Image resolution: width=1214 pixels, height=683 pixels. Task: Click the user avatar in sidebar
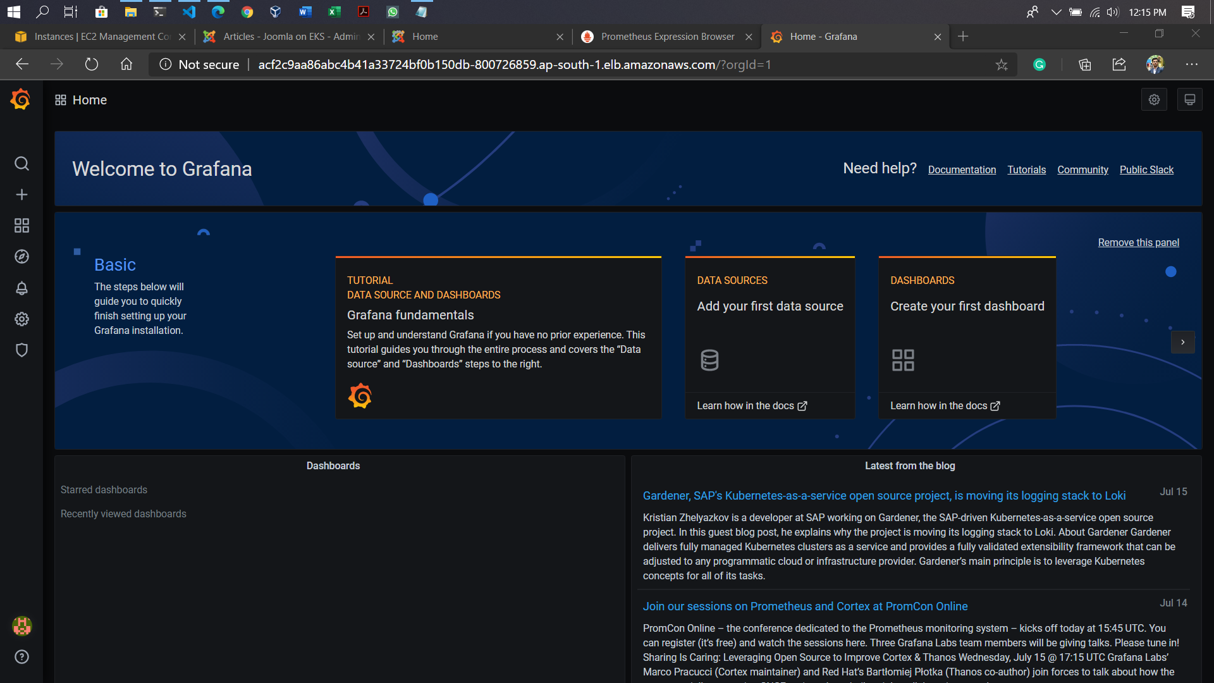(21, 626)
